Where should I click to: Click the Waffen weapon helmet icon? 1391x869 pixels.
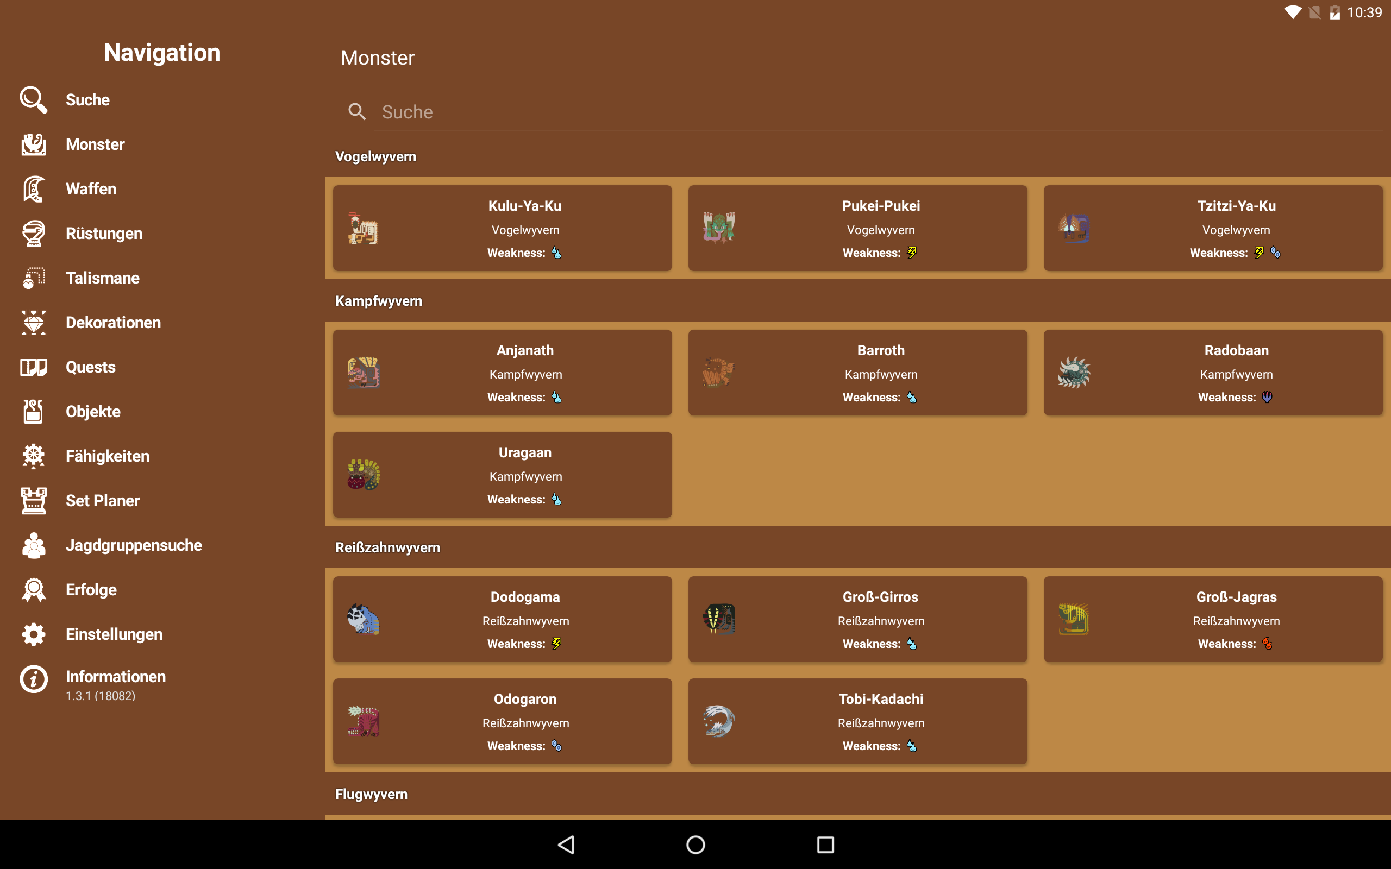pyautogui.click(x=33, y=189)
